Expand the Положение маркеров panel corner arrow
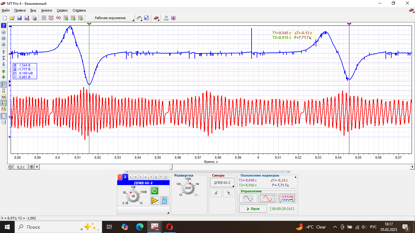Image resolution: width=415 pixels, height=233 pixels. click(296, 177)
